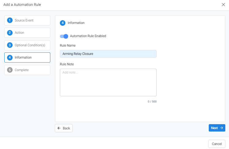Click the sidebar number 4 badge beside Information
This screenshot has height=149, width=229.
(x=10, y=57)
